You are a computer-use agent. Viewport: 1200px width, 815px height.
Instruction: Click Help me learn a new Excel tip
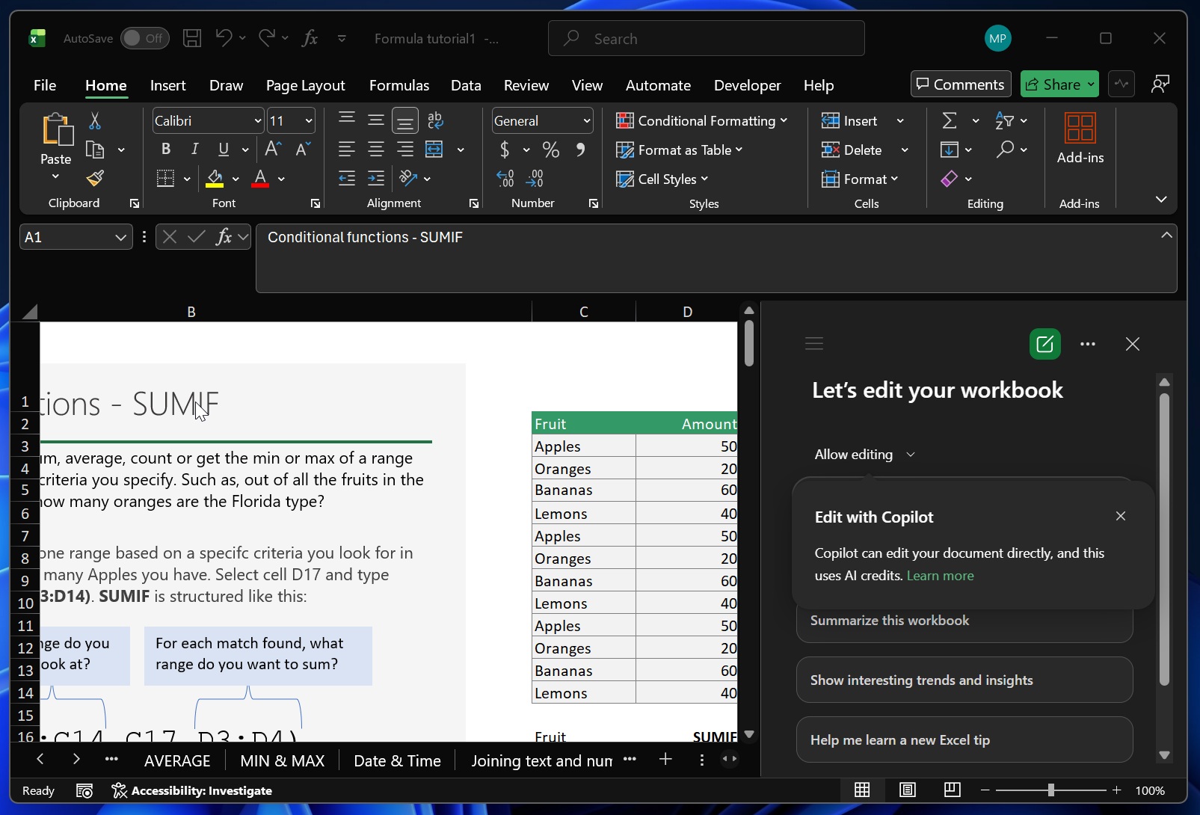click(x=964, y=739)
